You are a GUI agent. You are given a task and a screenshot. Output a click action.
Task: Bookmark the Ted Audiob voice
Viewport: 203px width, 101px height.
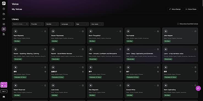click(158, 31)
